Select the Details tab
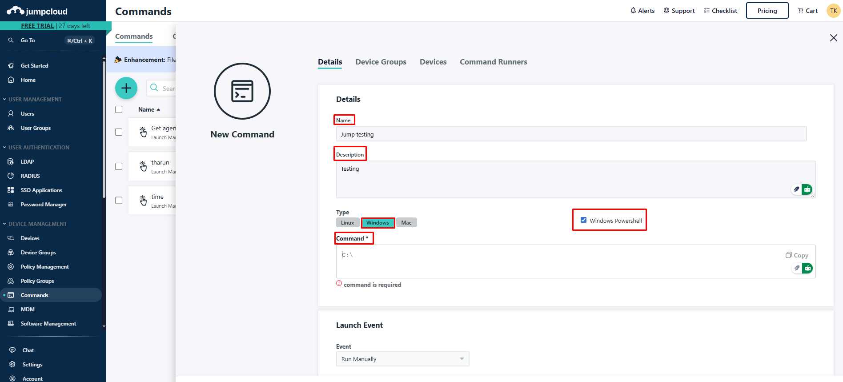Viewport: 843px width, 382px height. [330, 62]
